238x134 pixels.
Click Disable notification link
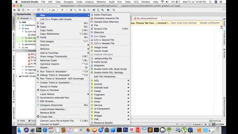(x=210, y=23)
